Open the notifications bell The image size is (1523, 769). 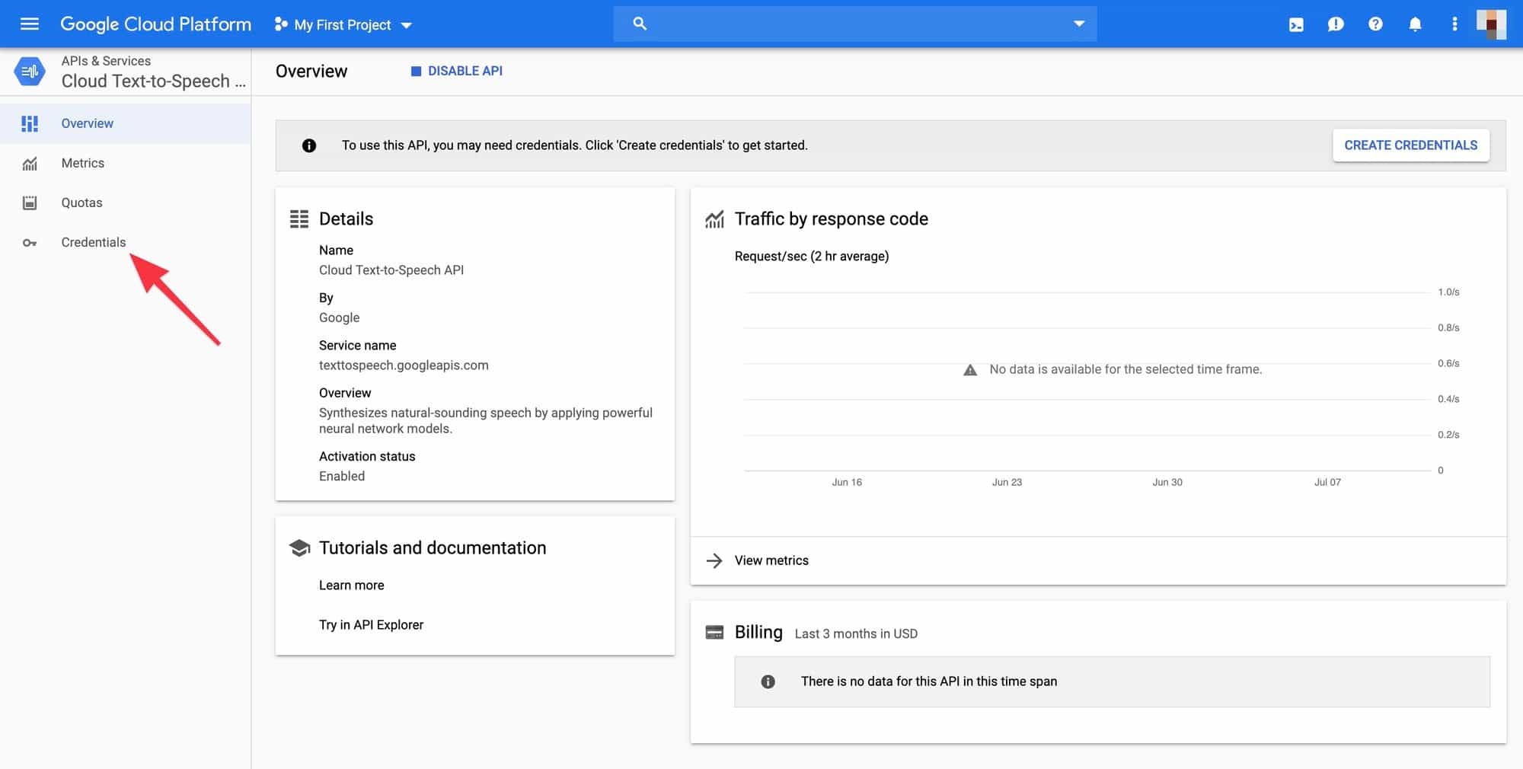coord(1415,24)
